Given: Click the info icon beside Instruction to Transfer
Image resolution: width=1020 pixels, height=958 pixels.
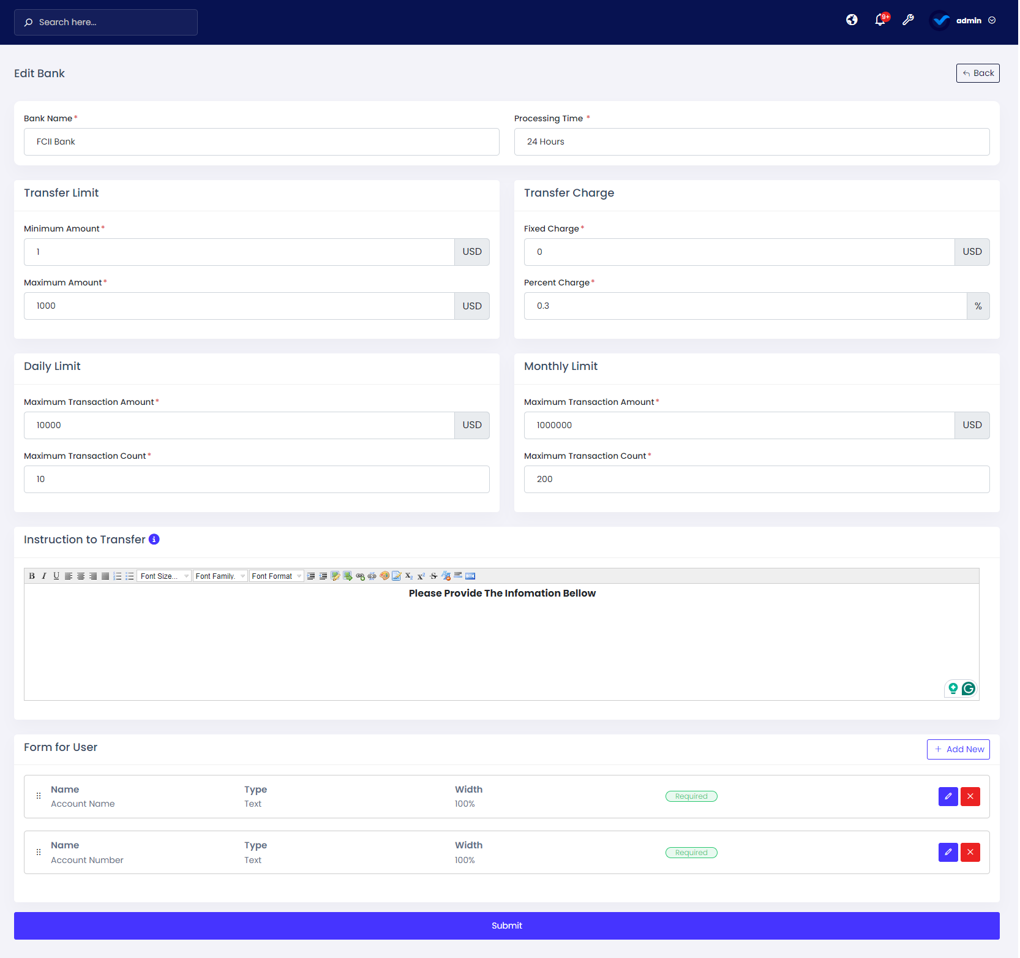Looking at the screenshot, I should (x=154, y=540).
